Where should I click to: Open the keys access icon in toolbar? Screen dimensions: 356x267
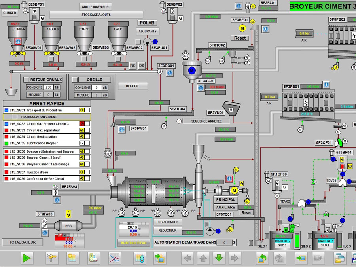(52, 259)
